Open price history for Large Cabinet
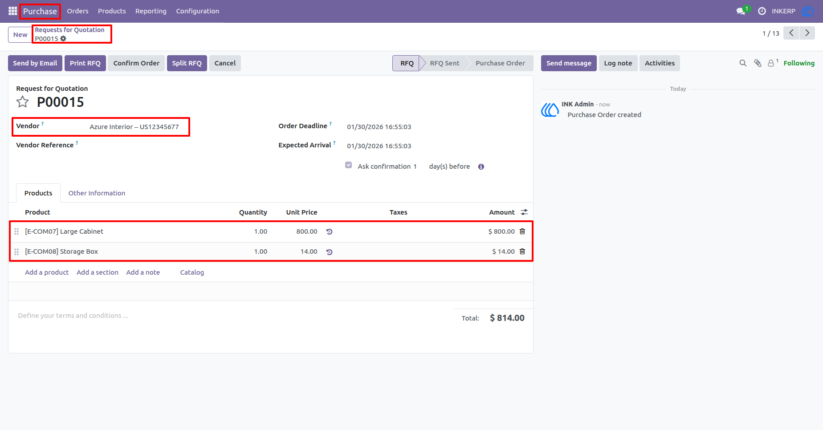This screenshot has height=430, width=823. point(330,231)
